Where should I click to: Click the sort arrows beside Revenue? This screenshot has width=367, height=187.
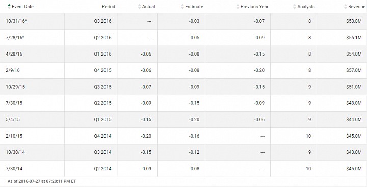pyautogui.click(x=346, y=7)
